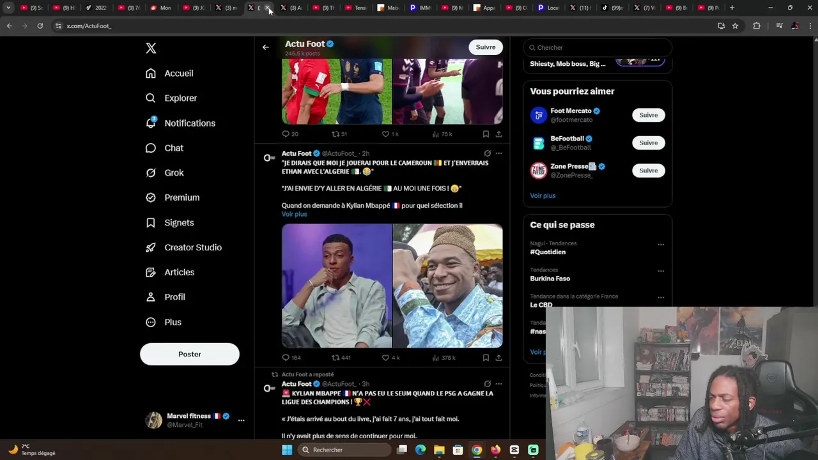Open the Windows Start menu
Screen dimensions: 818x460
(287, 450)
